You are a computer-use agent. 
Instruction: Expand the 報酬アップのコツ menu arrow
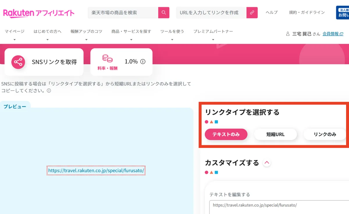click(x=86, y=40)
